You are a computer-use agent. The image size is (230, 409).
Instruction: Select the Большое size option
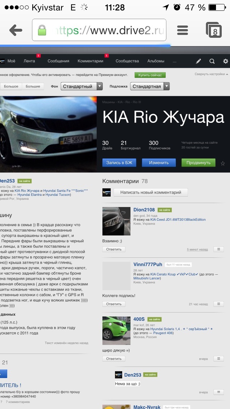[x=11, y=86]
